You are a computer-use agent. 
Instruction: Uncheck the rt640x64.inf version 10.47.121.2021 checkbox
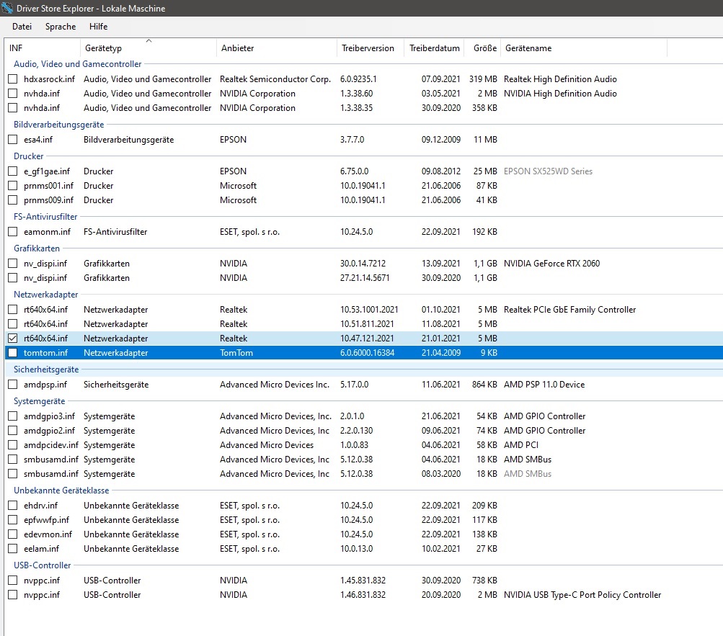[13, 339]
